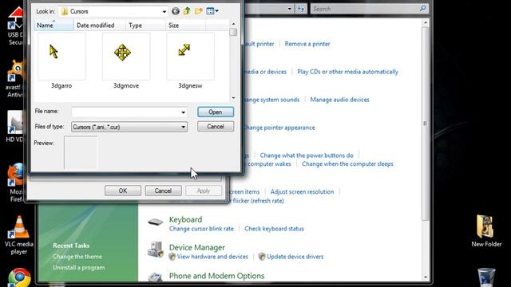
Task: Create new folder icon in Browse dialog
Action: pyautogui.click(x=199, y=11)
